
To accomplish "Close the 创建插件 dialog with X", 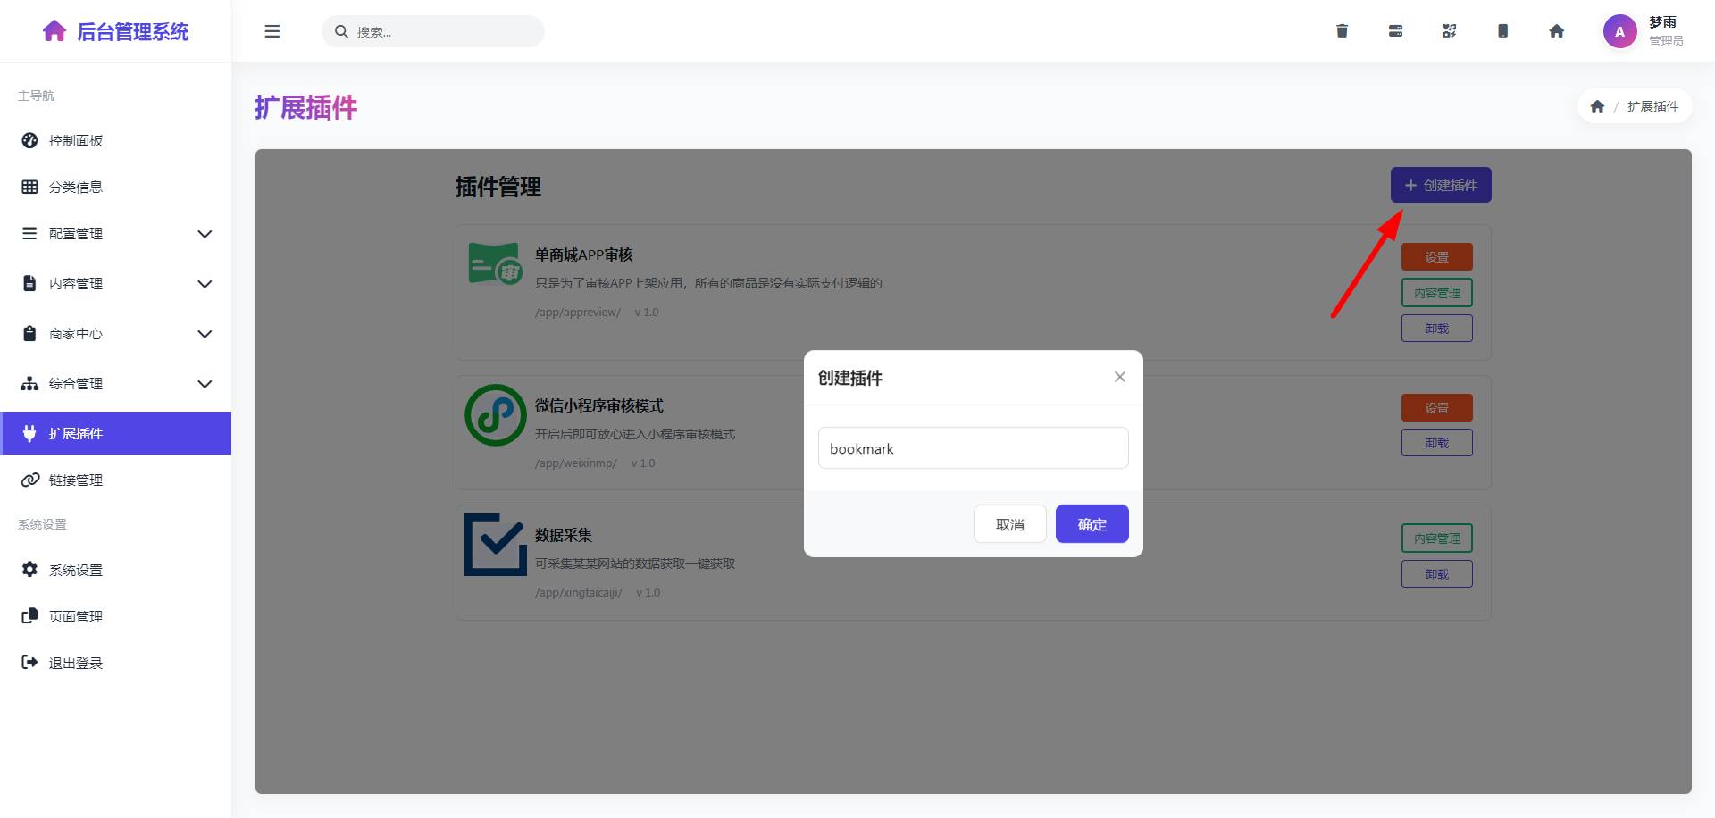I will coord(1119,377).
